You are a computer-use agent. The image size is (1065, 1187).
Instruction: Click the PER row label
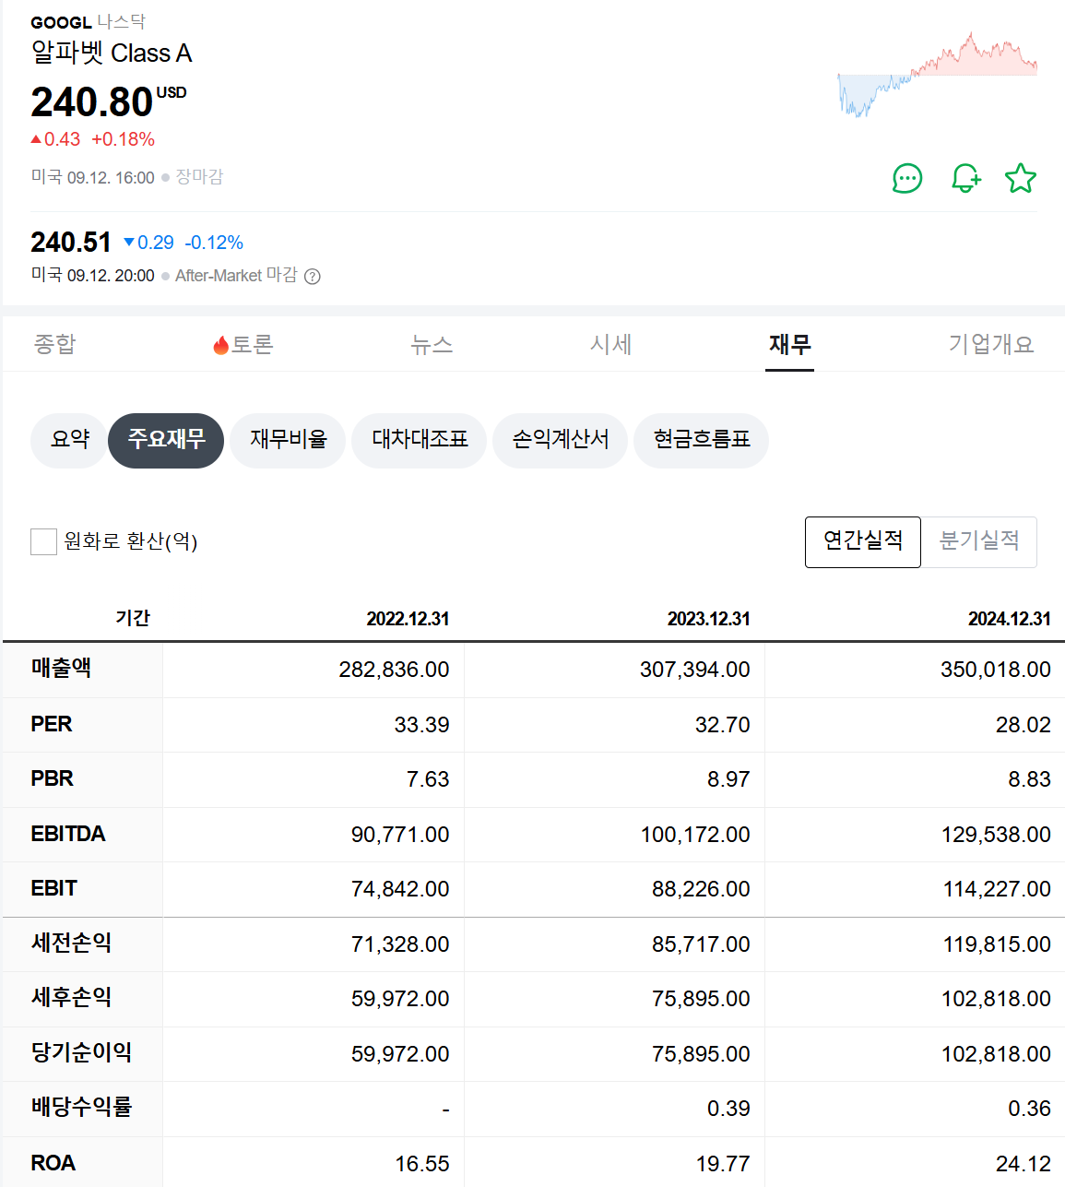(52, 724)
